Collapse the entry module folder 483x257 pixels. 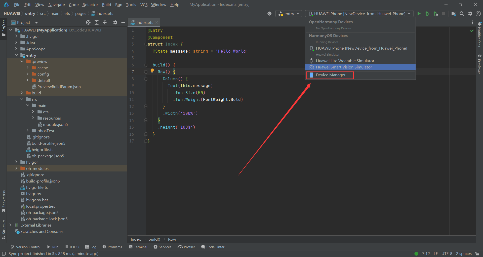[x=16, y=55]
